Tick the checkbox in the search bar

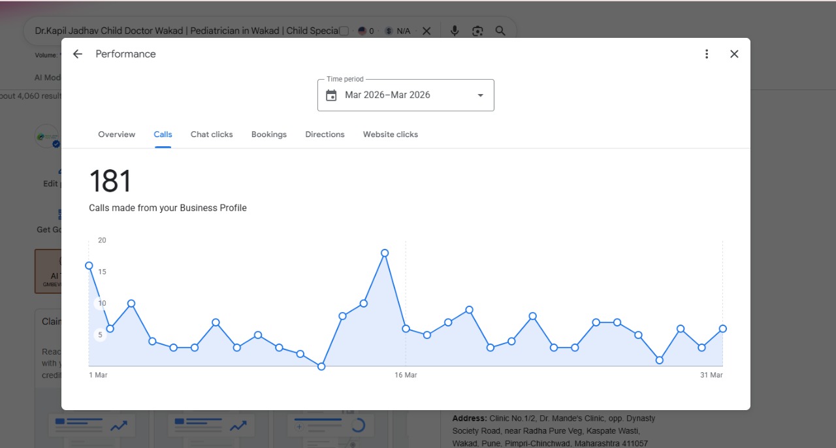pos(344,31)
